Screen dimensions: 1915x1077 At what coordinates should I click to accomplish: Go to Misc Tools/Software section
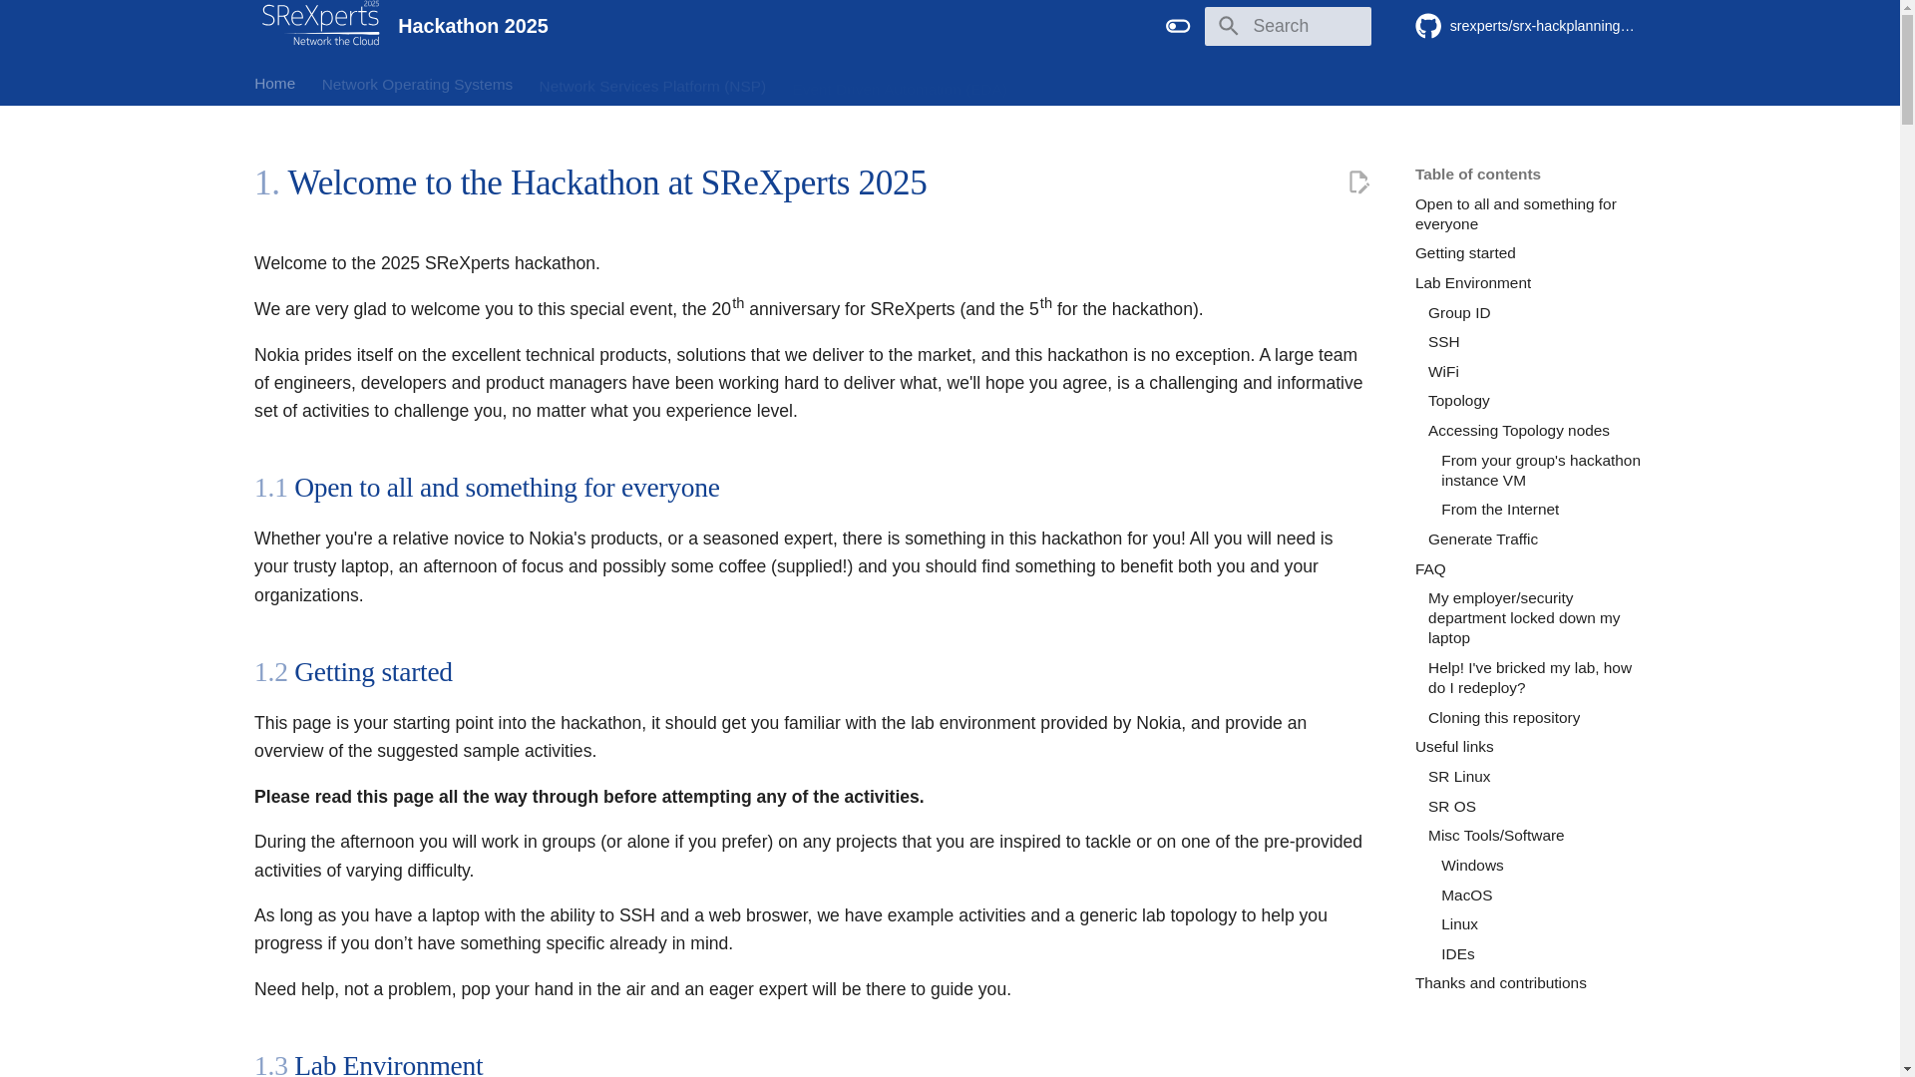pyautogui.click(x=1495, y=836)
